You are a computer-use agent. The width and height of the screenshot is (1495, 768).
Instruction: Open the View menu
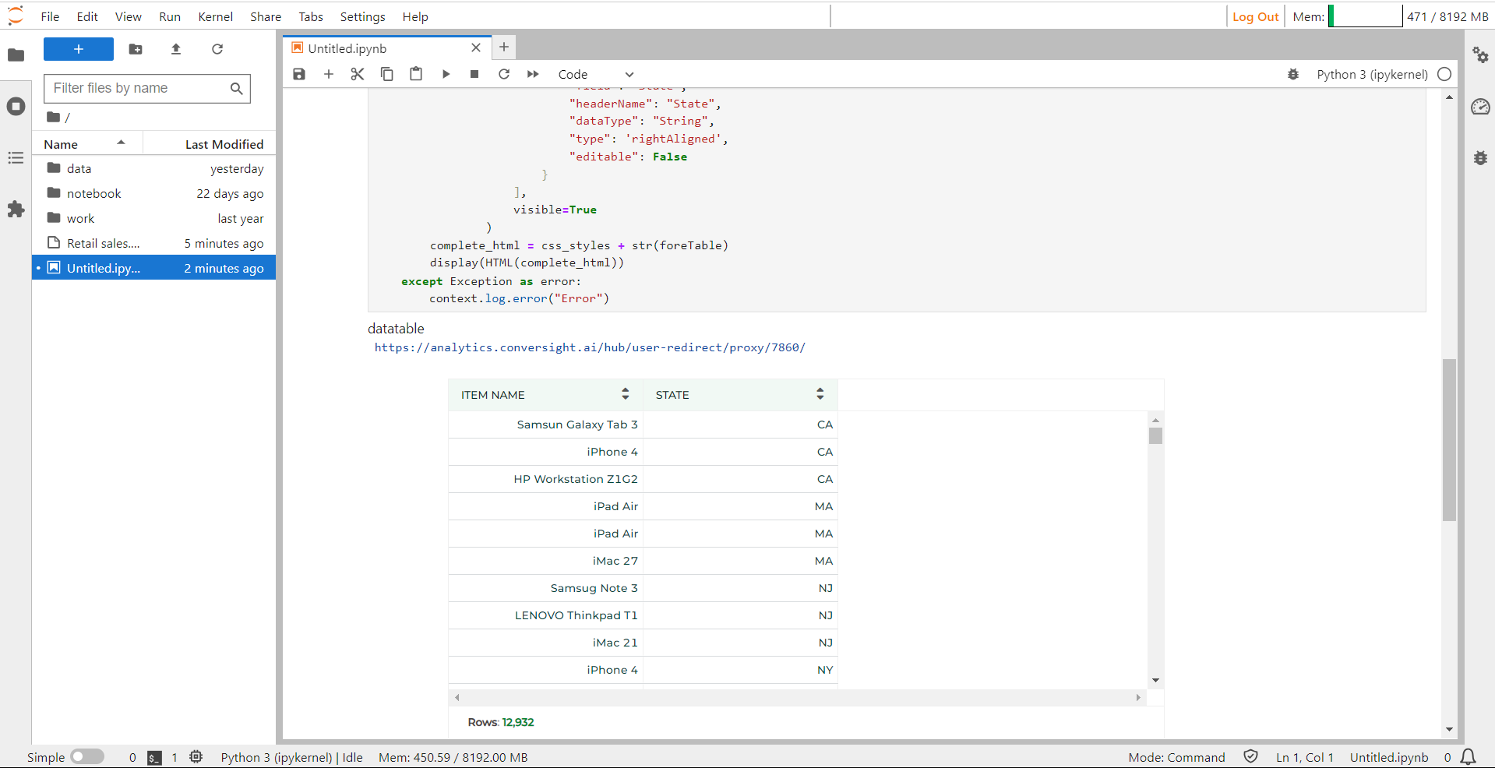pyautogui.click(x=129, y=16)
